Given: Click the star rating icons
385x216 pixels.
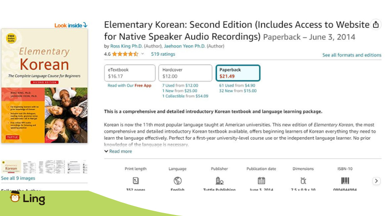Looking at the screenshot, I should tap(125, 54).
